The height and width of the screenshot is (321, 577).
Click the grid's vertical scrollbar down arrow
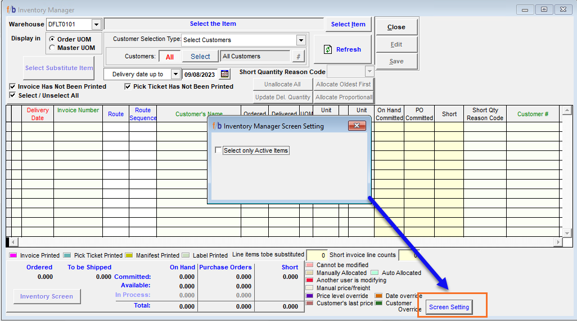[x=567, y=232]
